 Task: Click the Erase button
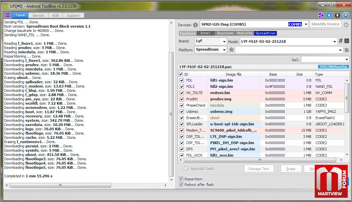(x=291, y=169)
